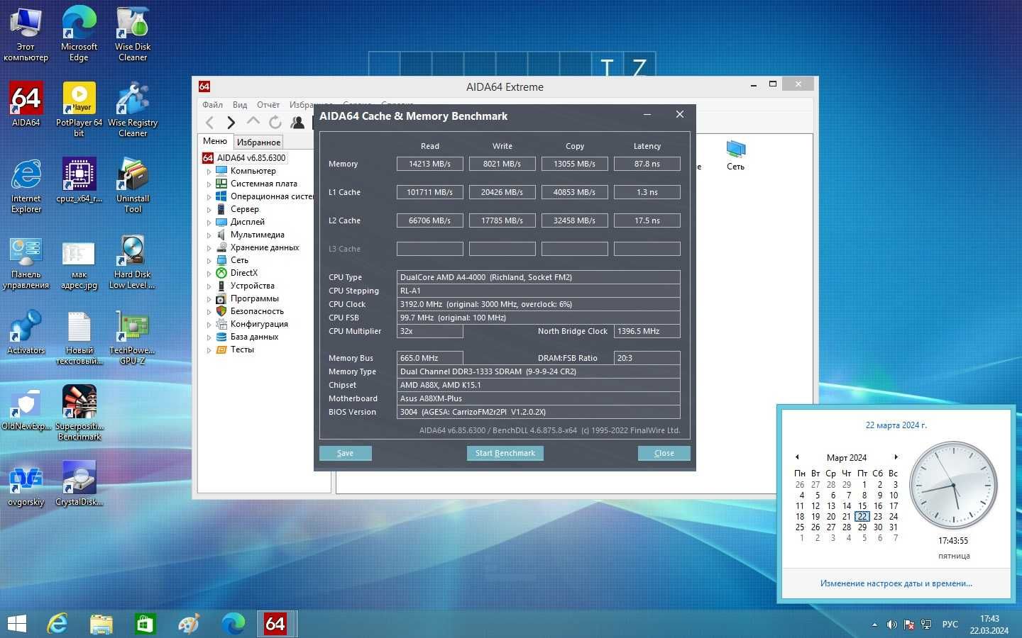Open File Explorer from taskbar
Image resolution: width=1022 pixels, height=638 pixels.
click(101, 624)
